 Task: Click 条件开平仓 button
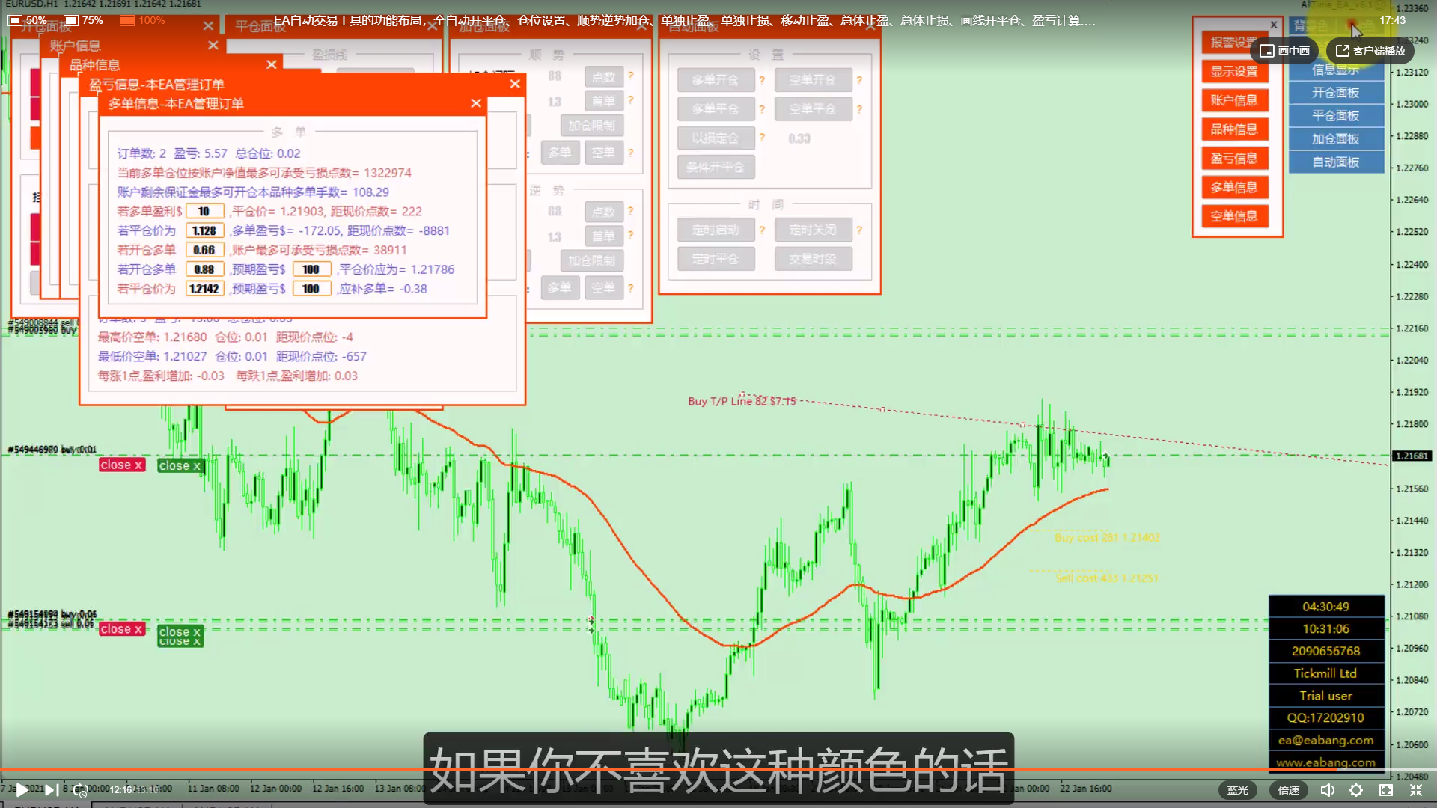coord(716,168)
